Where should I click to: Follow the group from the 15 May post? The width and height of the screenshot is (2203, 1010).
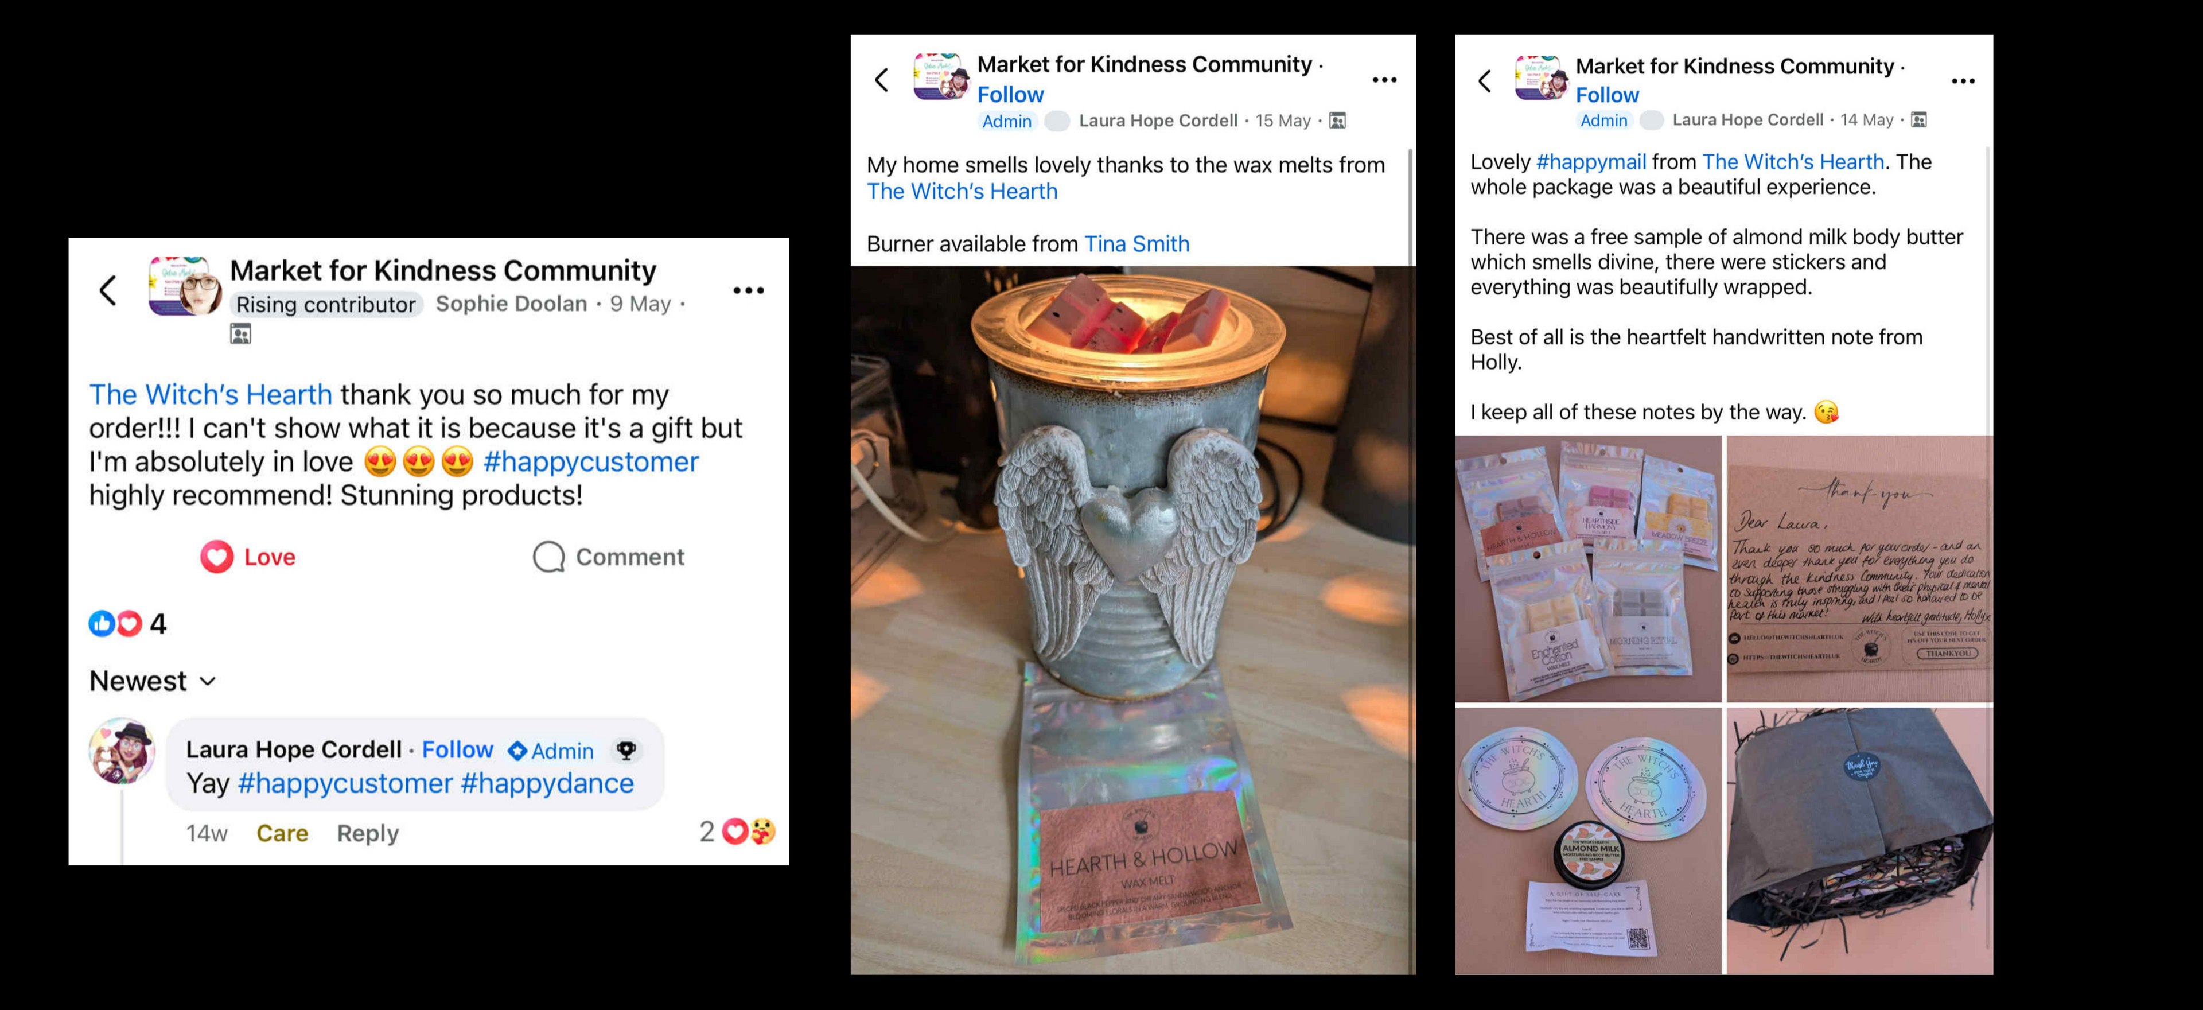[1010, 94]
